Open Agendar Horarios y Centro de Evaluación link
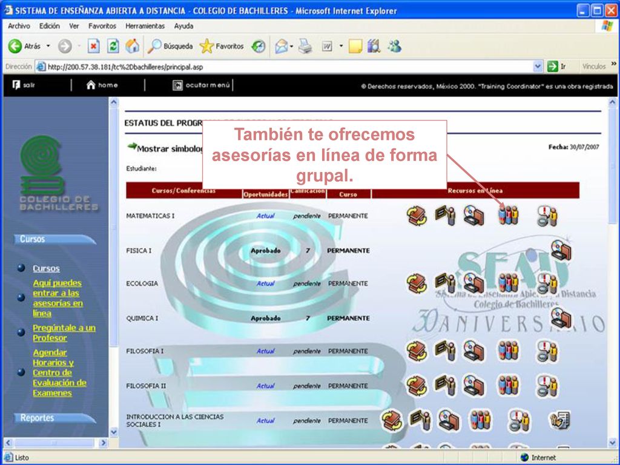The image size is (620, 465). pos(59,372)
